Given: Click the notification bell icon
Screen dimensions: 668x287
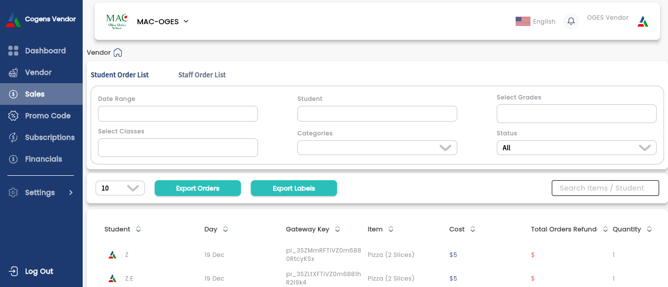Looking at the screenshot, I should tap(571, 21).
